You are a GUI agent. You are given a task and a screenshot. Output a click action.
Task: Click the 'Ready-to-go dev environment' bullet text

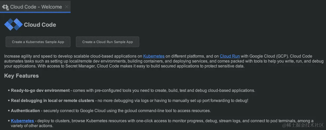click(x=40, y=91)
